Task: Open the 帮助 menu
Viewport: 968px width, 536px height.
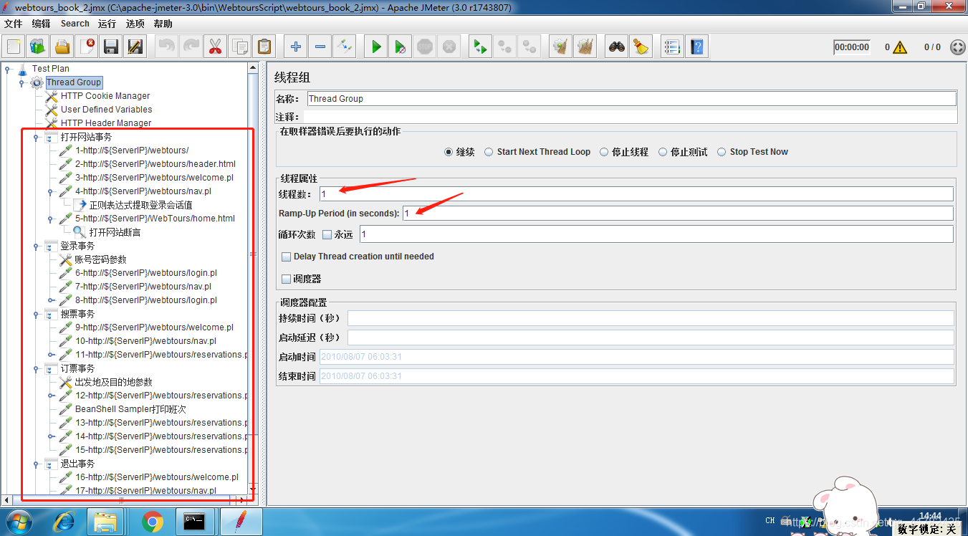Action: click(163, 24)
